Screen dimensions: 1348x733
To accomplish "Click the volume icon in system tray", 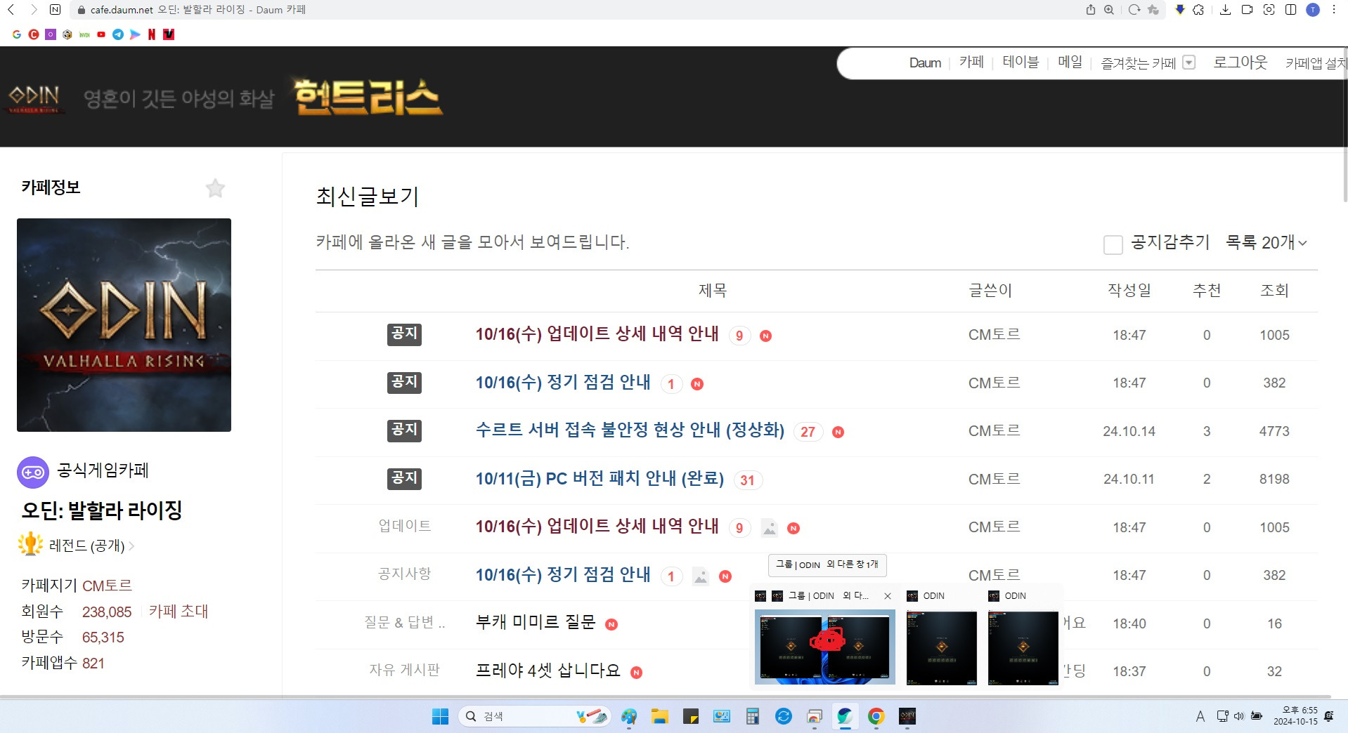I will point(1239,716).
